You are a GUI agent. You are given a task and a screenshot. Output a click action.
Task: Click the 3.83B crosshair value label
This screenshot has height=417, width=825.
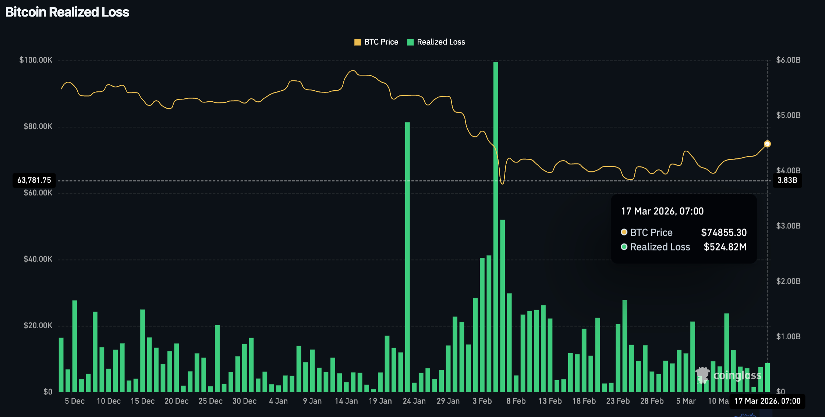pos(787,181)
